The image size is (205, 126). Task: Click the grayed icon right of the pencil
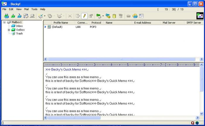[x=91, y=16]
